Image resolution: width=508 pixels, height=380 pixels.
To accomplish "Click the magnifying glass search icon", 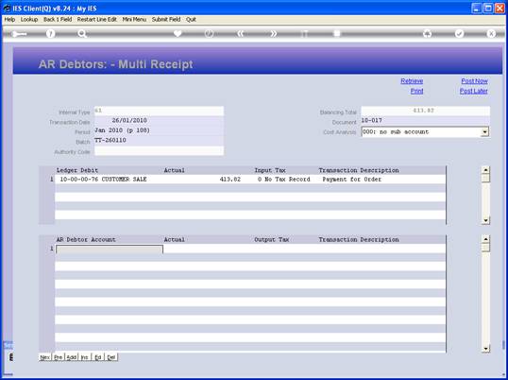I will [x=82, y=34].
